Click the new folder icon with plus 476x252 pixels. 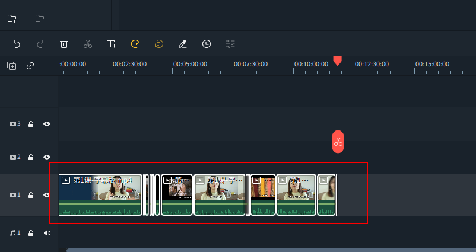(x=12, y=18)
